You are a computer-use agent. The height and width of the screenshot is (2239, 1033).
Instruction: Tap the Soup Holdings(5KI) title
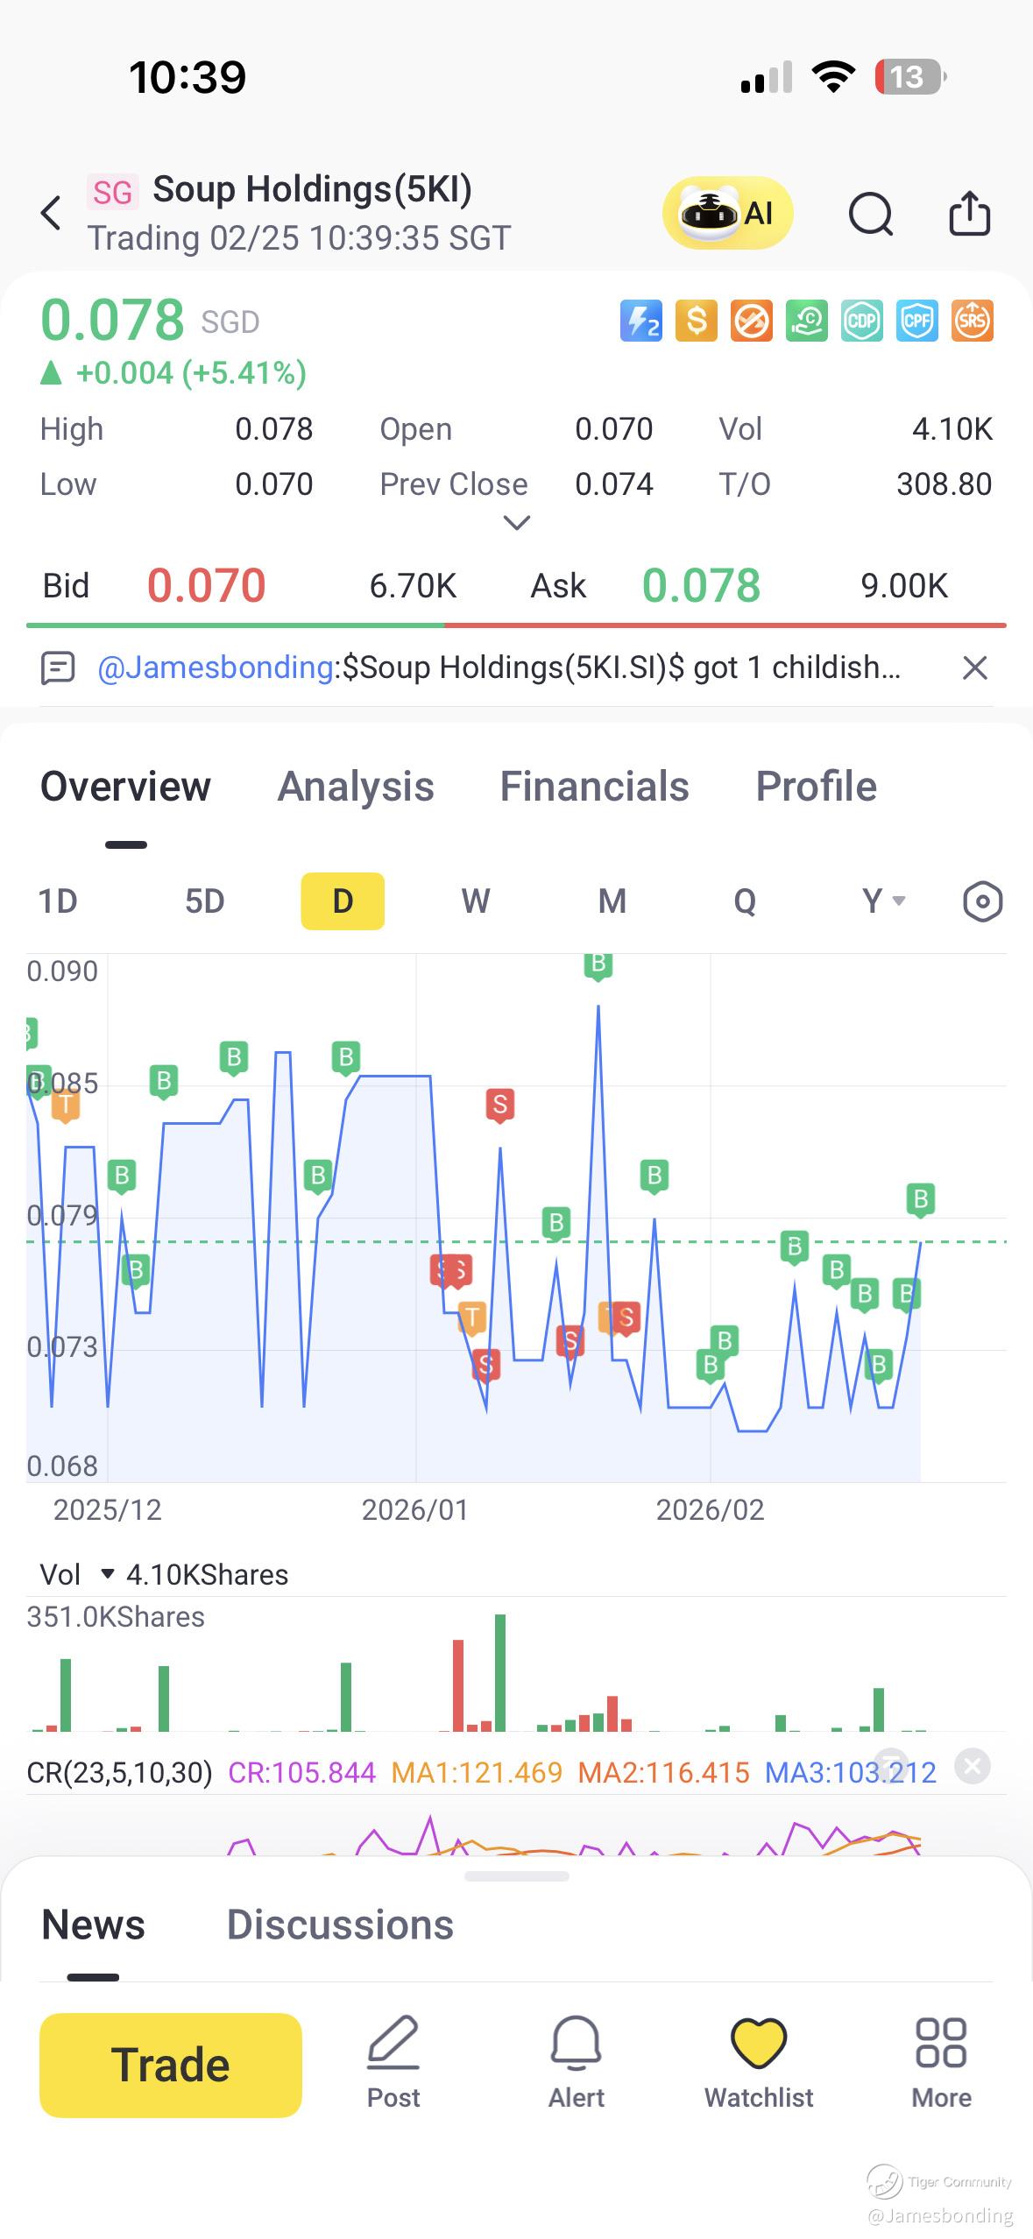312,189
